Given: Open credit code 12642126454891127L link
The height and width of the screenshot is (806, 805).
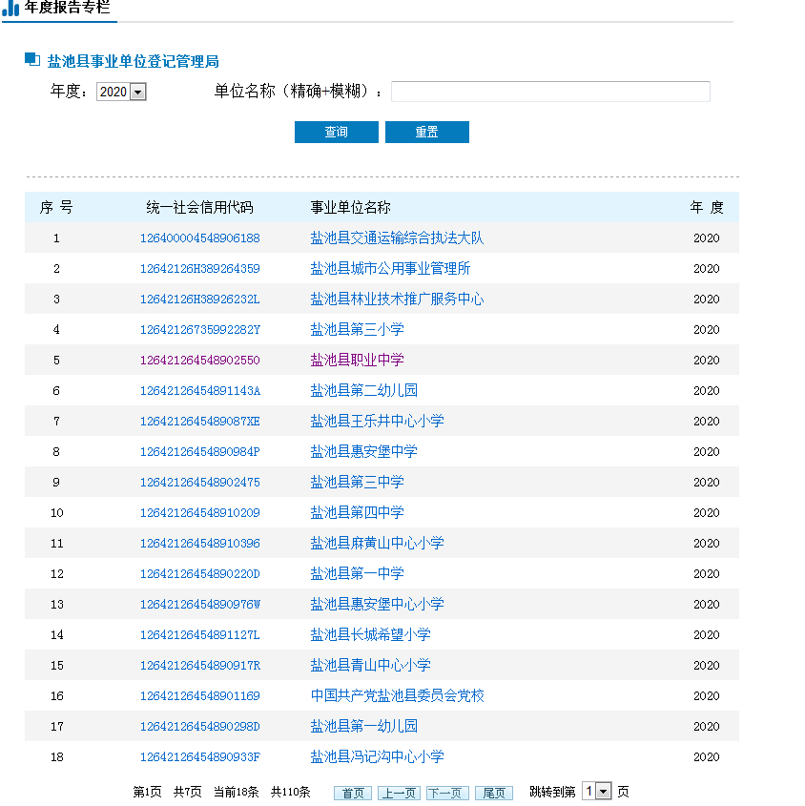Looking at the screenshot, I should 200,635.
